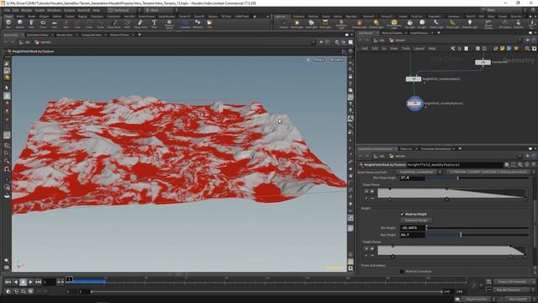The width and height of the screenshot is (538, 303).
Task: Click node name field heightfield_maskbyfeature1
Action: pyautogui.click(x=455, y=165)
